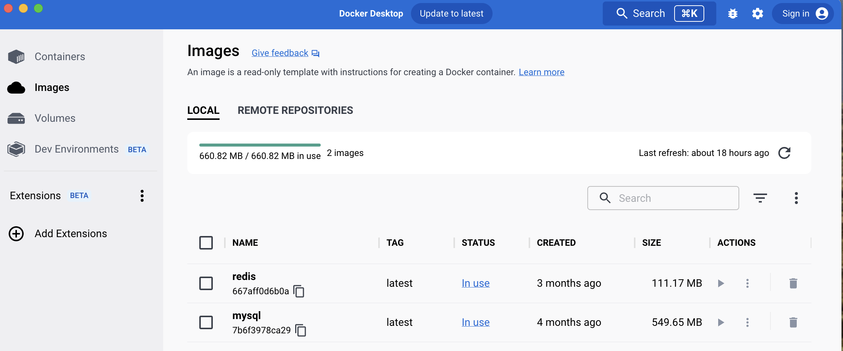The width and height of the screenshot is (843, 351).
Task: Focus the images Search input
Action: (x=663, y=198)
